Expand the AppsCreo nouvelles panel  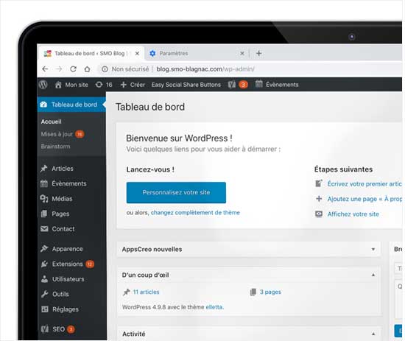click(373, 249)
